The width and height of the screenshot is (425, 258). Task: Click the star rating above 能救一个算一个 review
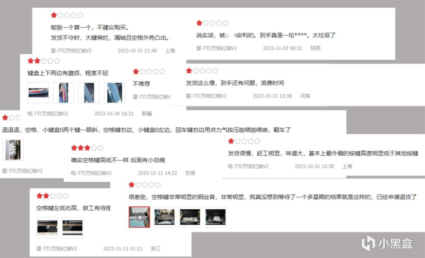[x=67, y=15]
